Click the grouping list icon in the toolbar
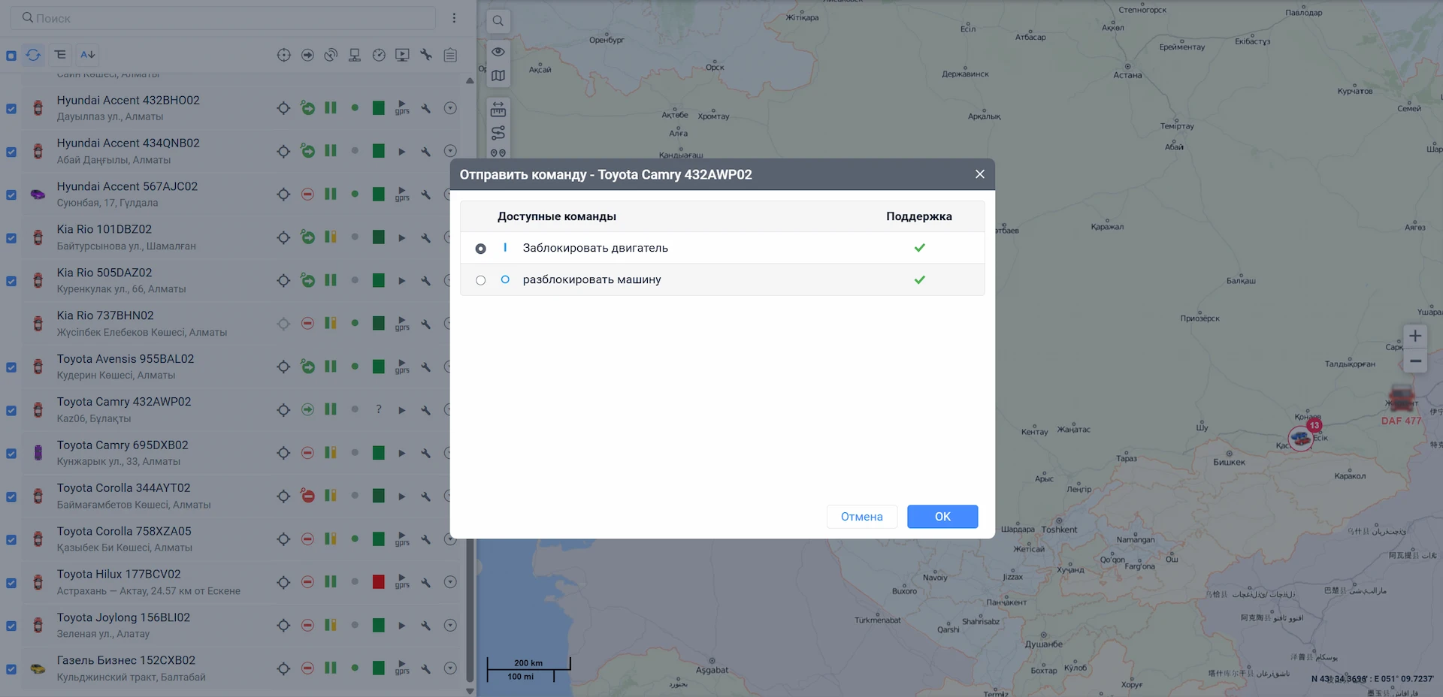This screenshot has height=697, width=1443. (61, 55)
